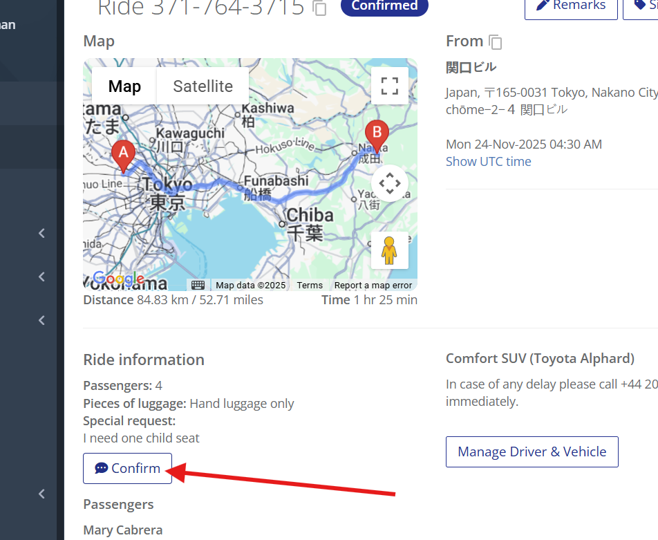Screen dimensions: 658x540
Task: Expand the third sidebar chevron
Action: tap(41, 320)
